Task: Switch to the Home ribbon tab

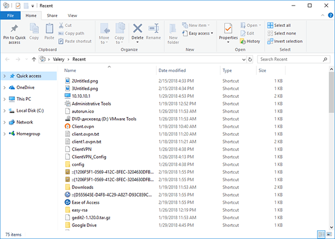Action: point(31,15)
